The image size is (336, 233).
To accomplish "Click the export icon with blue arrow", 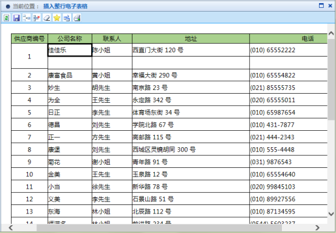I will [67, 18].
